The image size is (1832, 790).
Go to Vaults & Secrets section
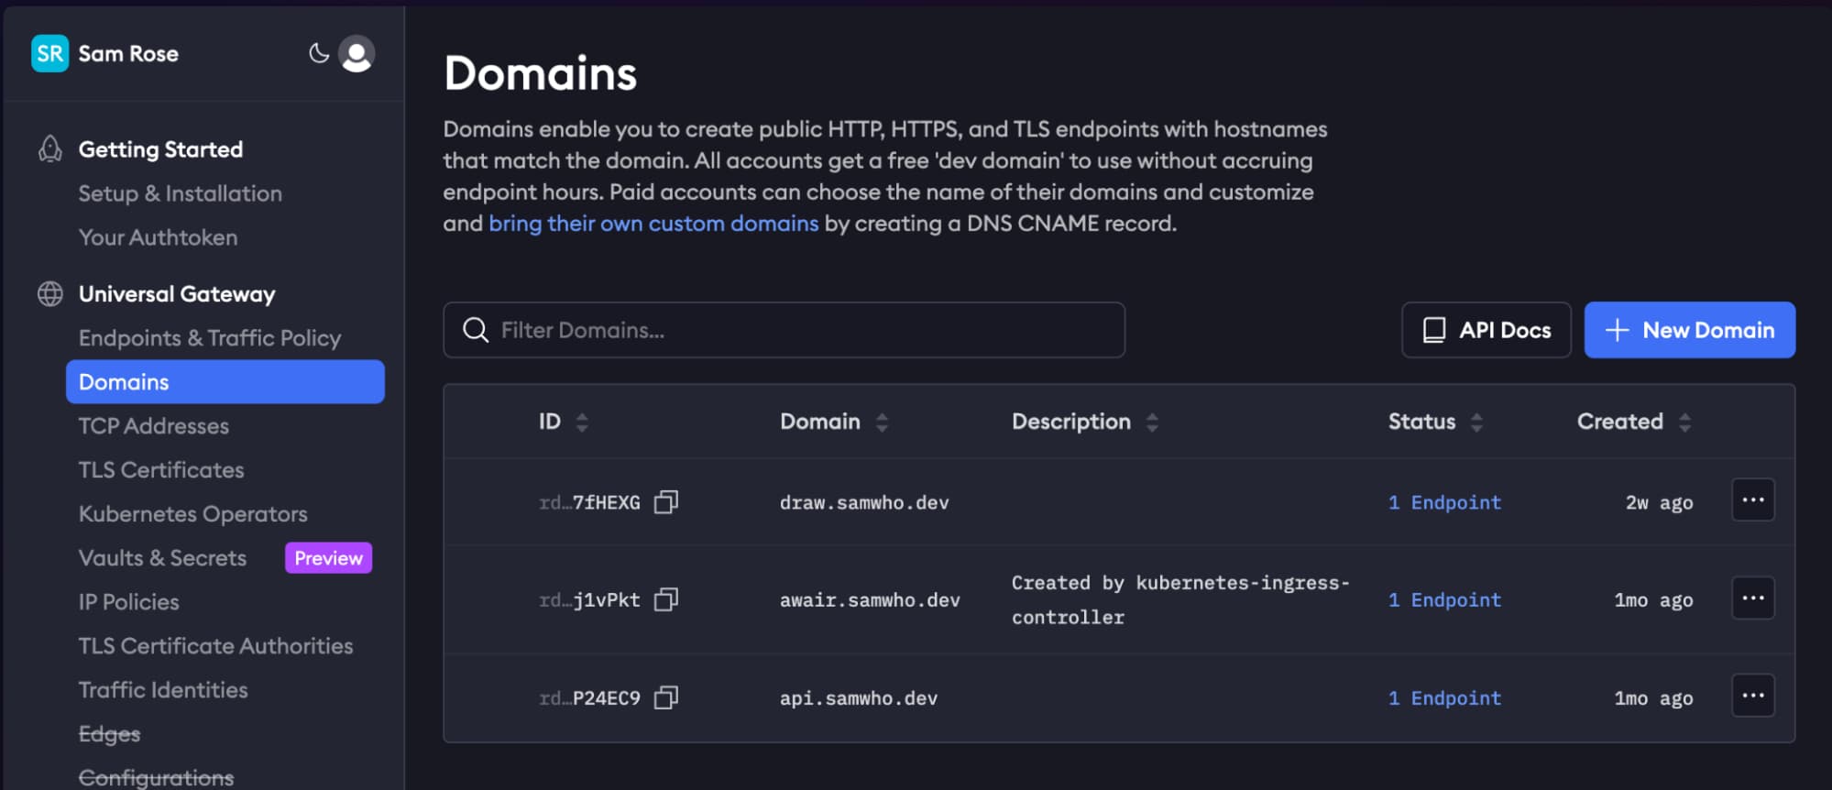tap(163, 558)
